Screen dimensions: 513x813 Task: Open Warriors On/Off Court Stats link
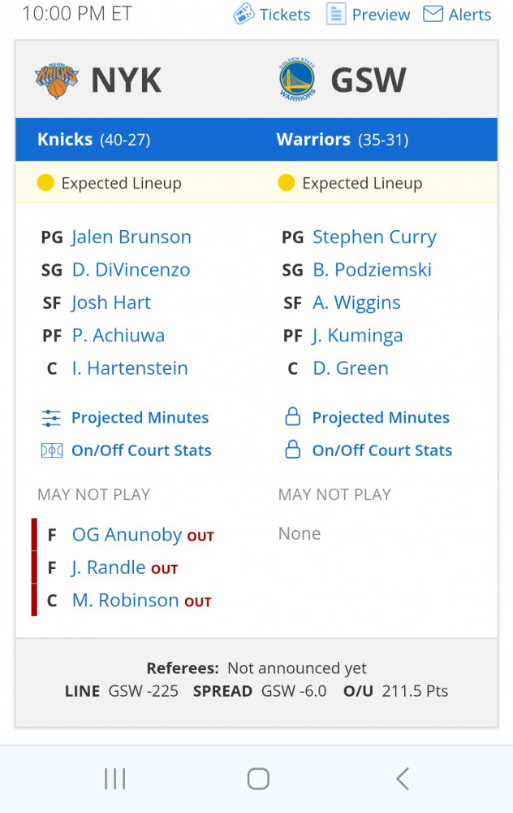[382, 450]
